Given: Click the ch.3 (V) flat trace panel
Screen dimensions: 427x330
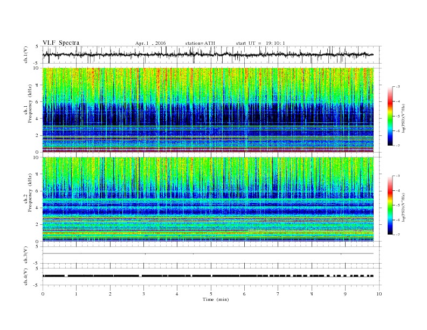Looking at the screenshot, I should click(x=212, y=255).
